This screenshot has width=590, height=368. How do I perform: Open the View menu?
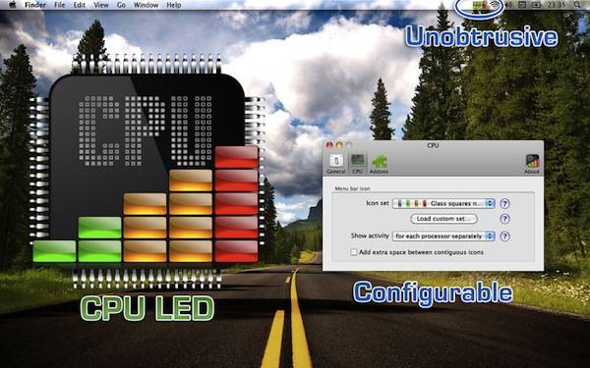[101, 5]
